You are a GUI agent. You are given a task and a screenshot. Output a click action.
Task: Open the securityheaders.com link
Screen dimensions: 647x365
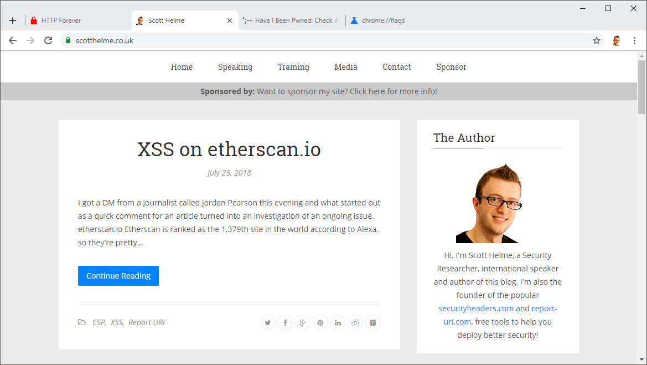click(x=475, y=308)
